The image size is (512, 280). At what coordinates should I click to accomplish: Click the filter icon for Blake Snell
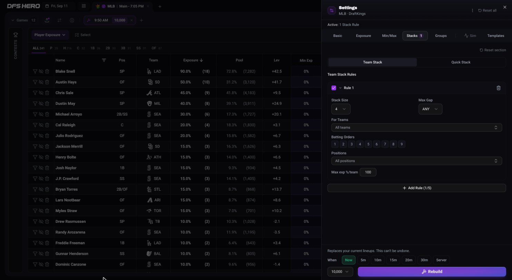pos(35,71)
